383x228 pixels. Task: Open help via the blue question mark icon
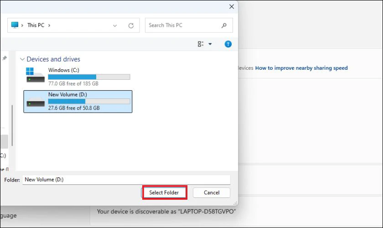click(x=228, y=44)
